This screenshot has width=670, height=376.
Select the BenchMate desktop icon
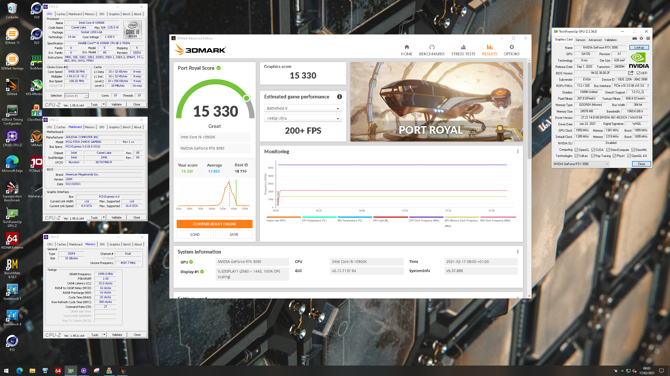click(12, 268)
